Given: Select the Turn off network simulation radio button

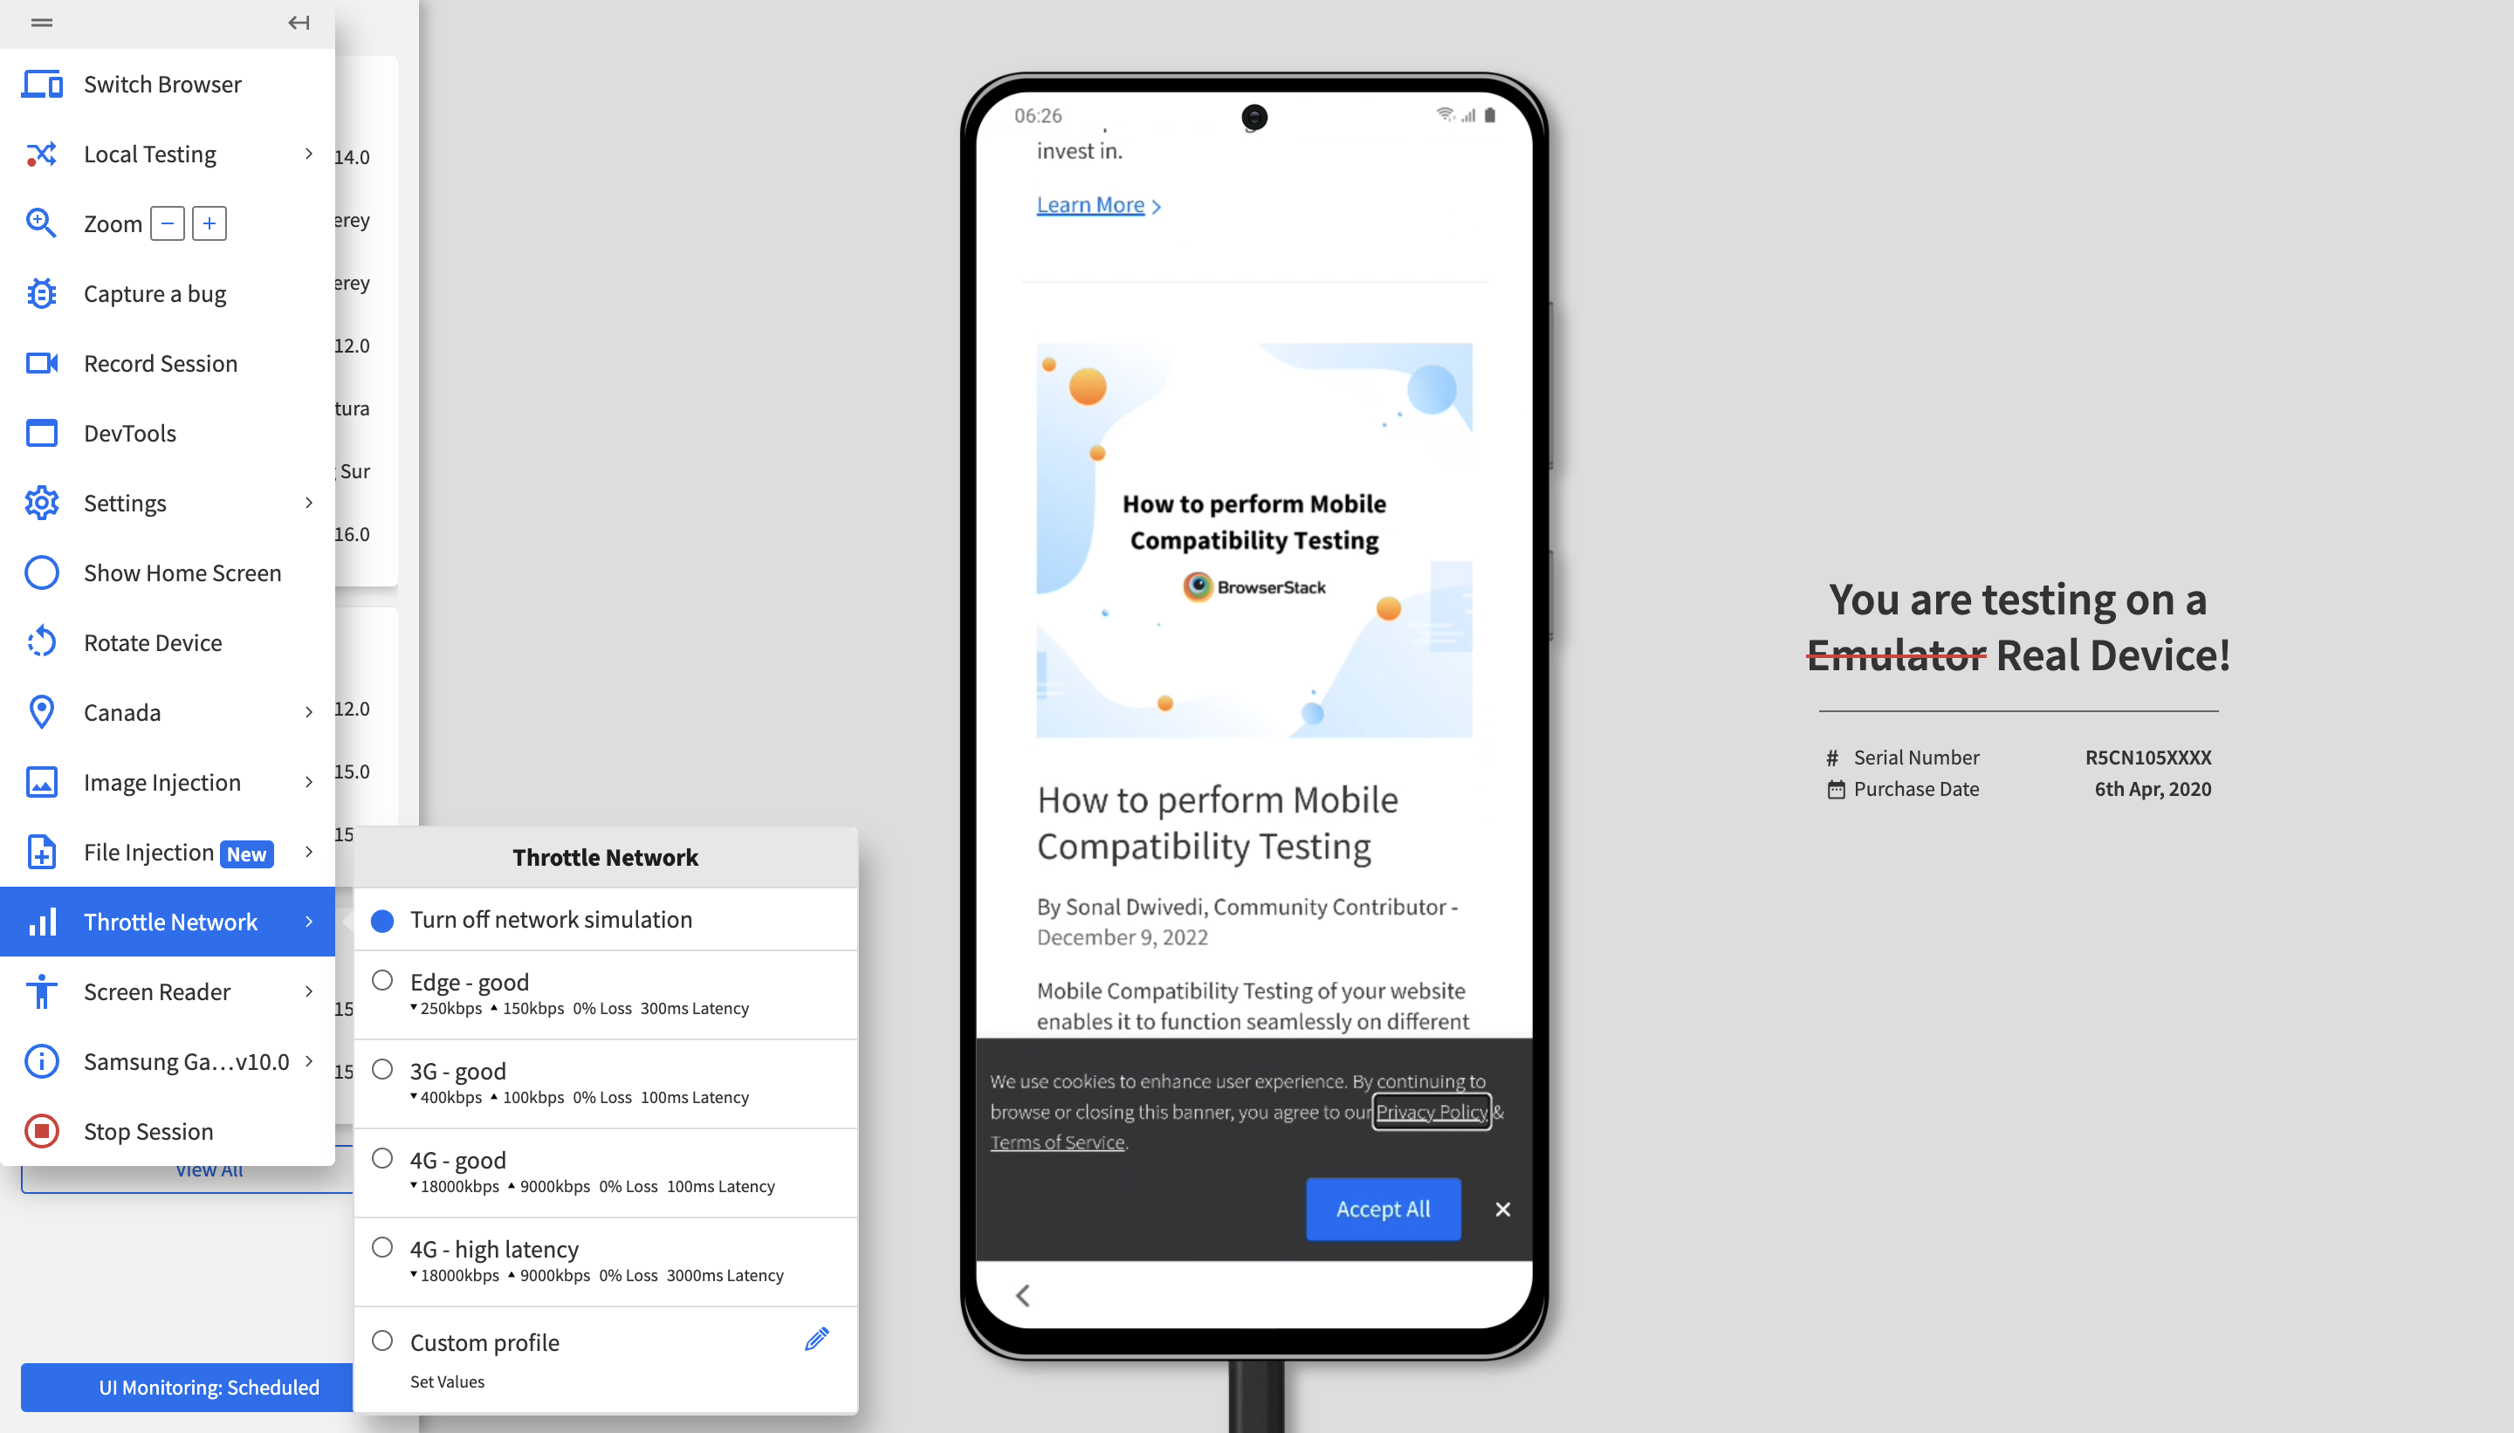Looking at the screenshot, I should click(x=381, y=918).
